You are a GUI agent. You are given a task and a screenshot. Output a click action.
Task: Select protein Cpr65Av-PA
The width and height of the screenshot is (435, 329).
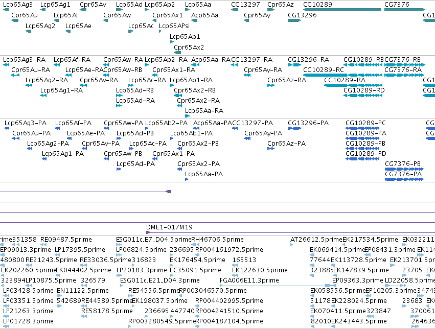click(x=101, y=143)
